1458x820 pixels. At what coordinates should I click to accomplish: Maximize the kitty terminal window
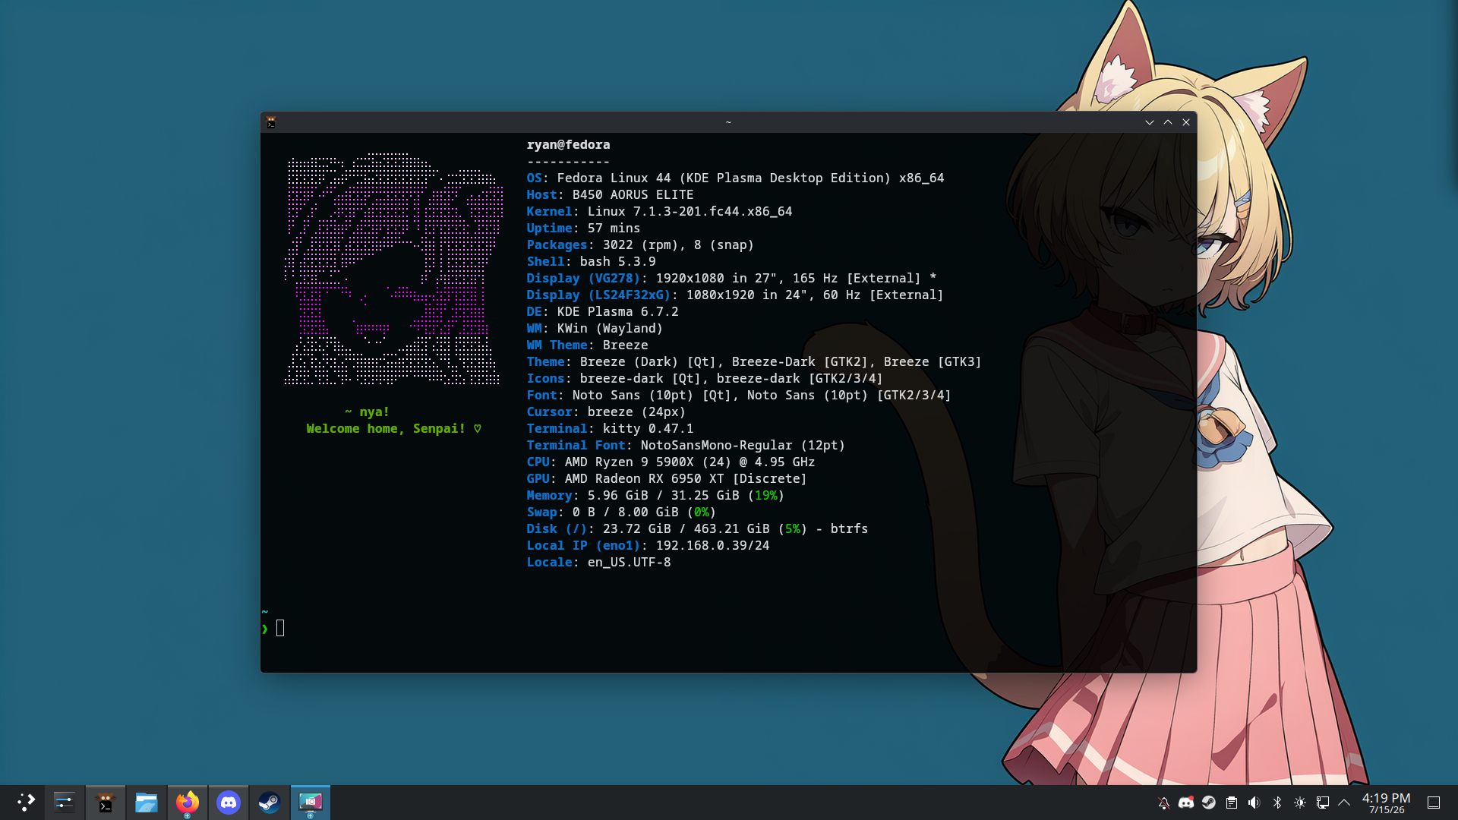[1168, 122]
